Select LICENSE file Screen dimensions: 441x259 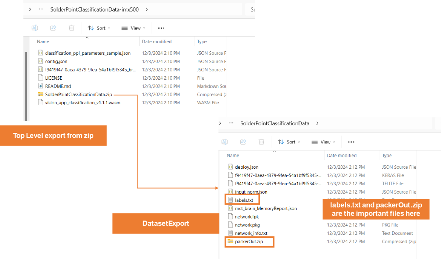click(54, 78)
